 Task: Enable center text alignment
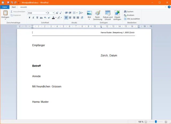70,18
